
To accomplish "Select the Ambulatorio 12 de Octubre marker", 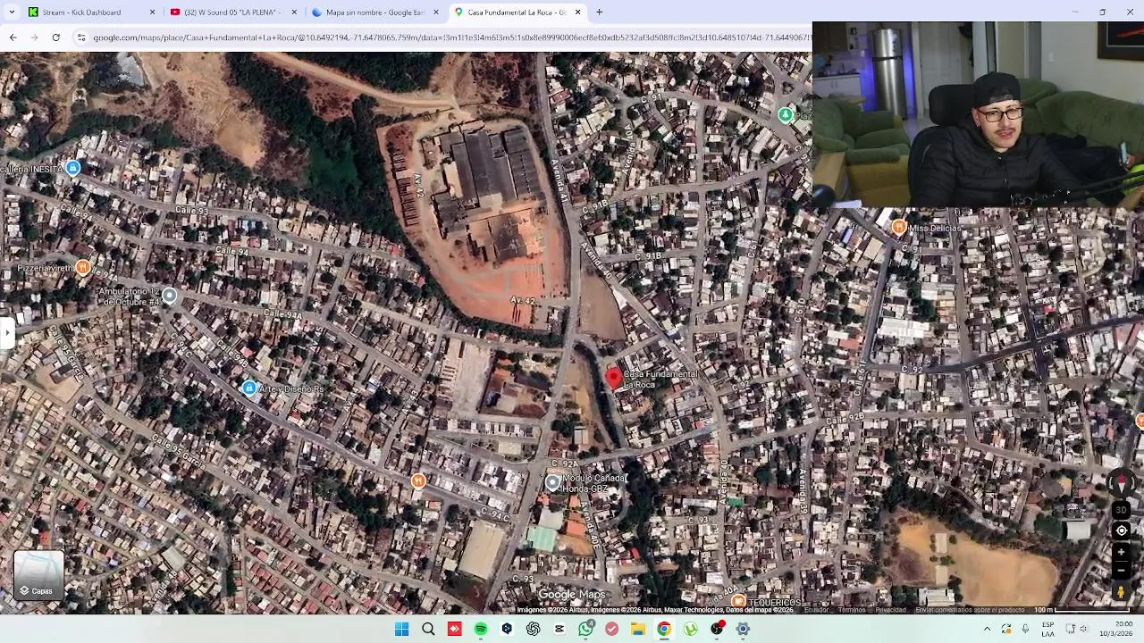I will click(169, 296).
